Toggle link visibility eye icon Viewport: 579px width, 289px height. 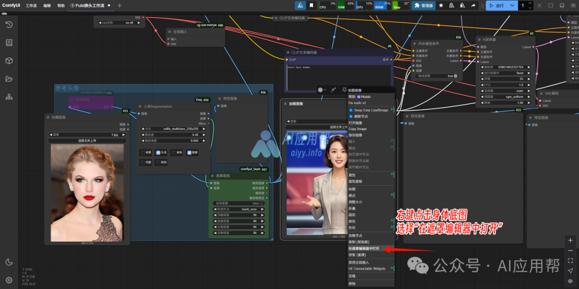tap(570, 281)
